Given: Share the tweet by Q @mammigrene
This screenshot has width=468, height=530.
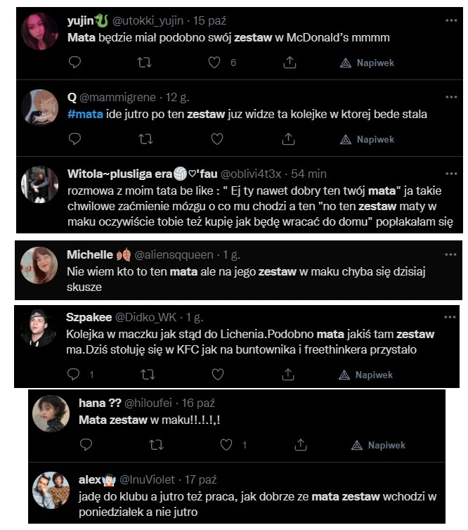Looking at the screenshot, I should [x=288, y=139].
